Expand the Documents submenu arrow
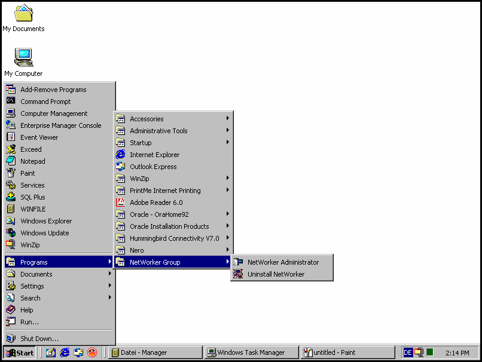This screenshot has height=362, width=482. (x=110, y=274)
